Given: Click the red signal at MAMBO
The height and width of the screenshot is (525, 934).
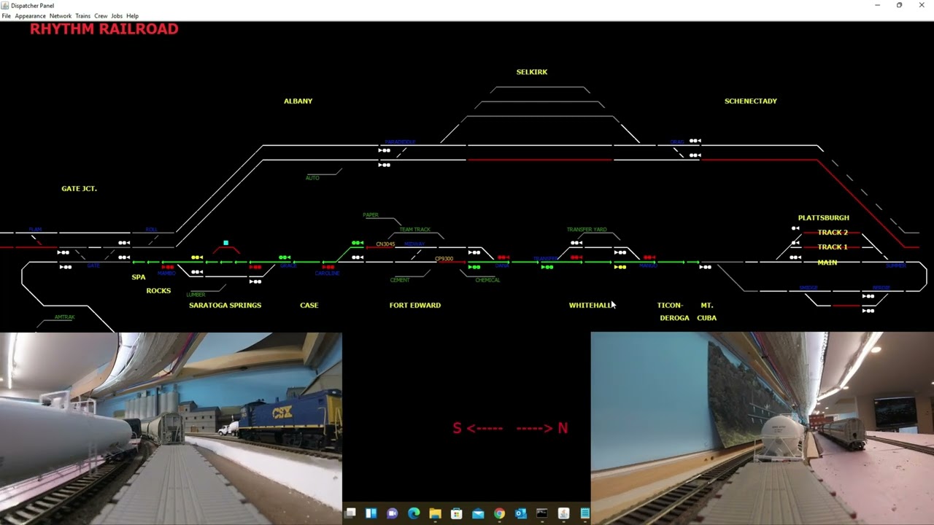Looking at the screenshot, I should pyautogui.click(x=167, y=267).
